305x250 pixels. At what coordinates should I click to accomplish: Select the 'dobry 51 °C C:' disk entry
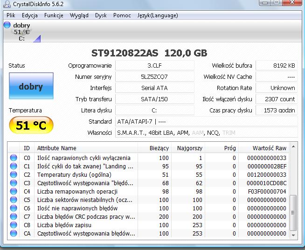click(x=22, y=32)
